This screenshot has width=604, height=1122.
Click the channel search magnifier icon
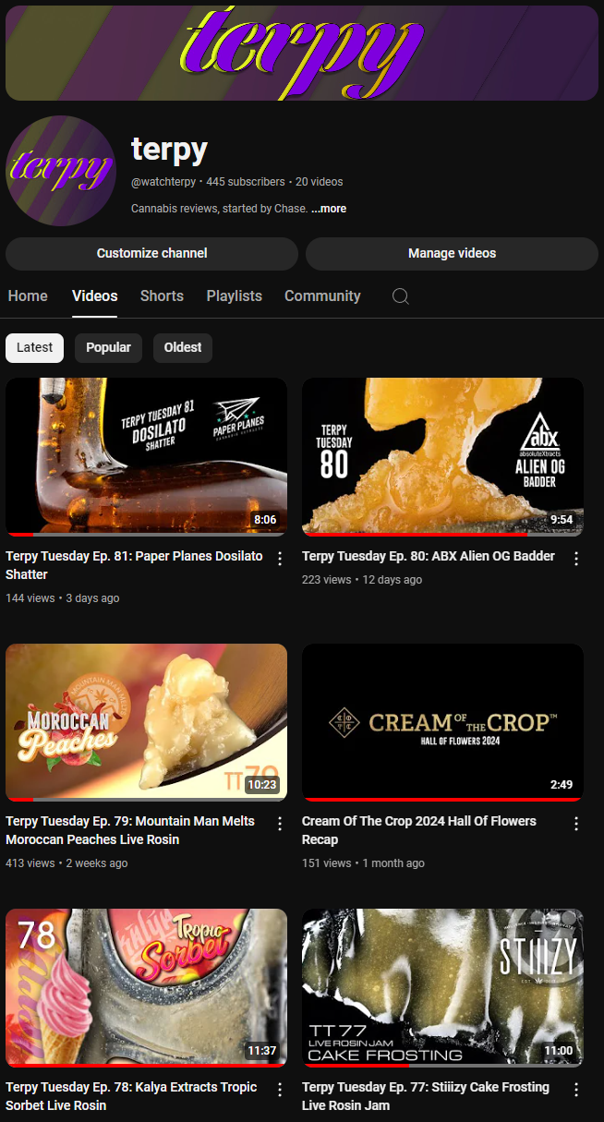(x=401, y=296)
